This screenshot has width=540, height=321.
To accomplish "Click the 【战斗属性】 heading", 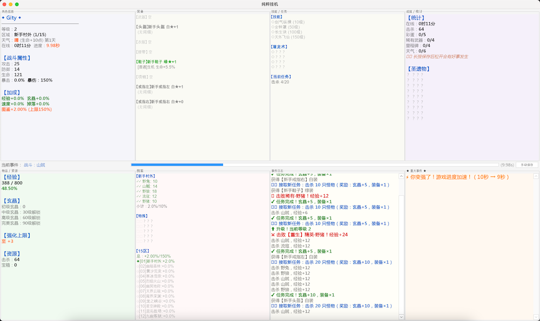I will (17, 58).
